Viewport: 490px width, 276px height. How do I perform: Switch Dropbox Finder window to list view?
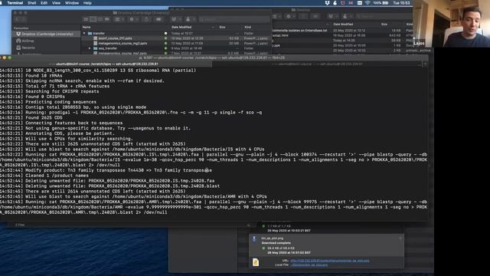coord(93,19)
